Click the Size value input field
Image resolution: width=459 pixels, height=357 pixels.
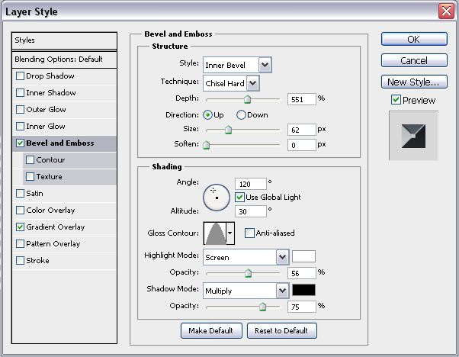click(301, 130)
